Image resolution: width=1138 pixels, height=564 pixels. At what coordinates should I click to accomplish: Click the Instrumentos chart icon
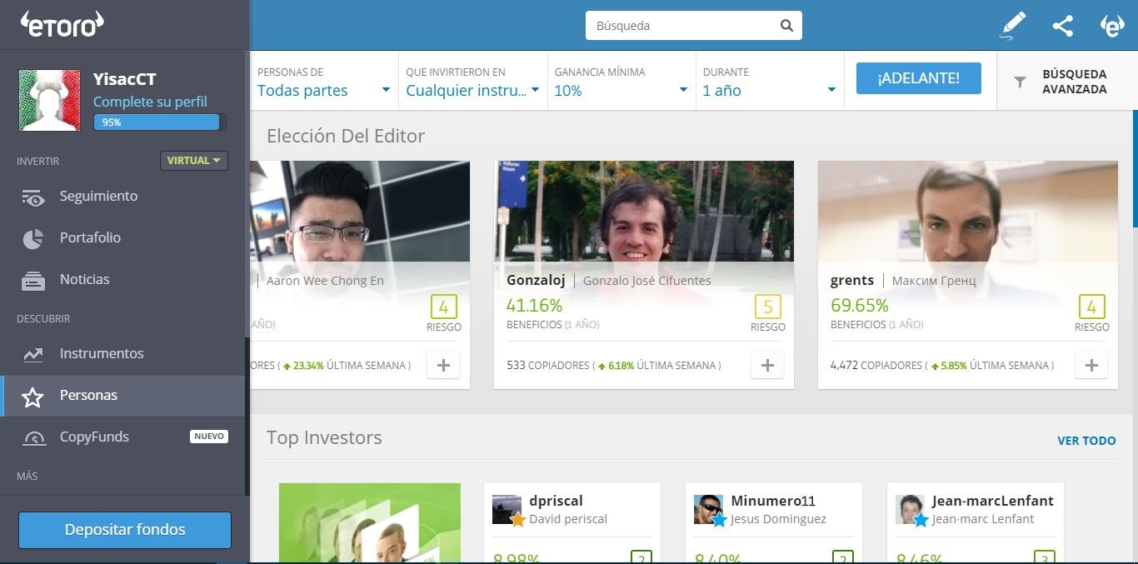32,354
